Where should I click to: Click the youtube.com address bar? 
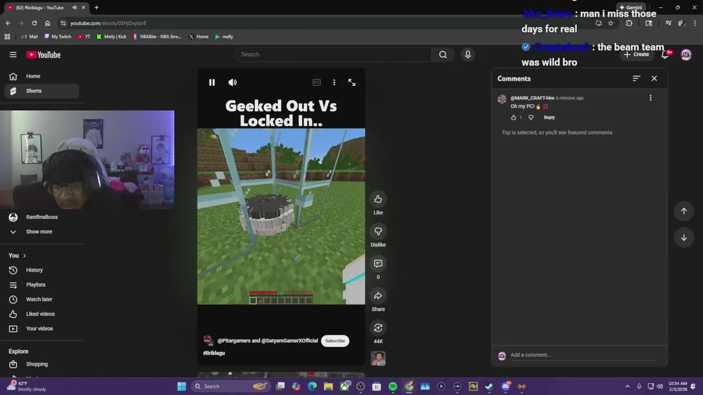pos(324,23)
